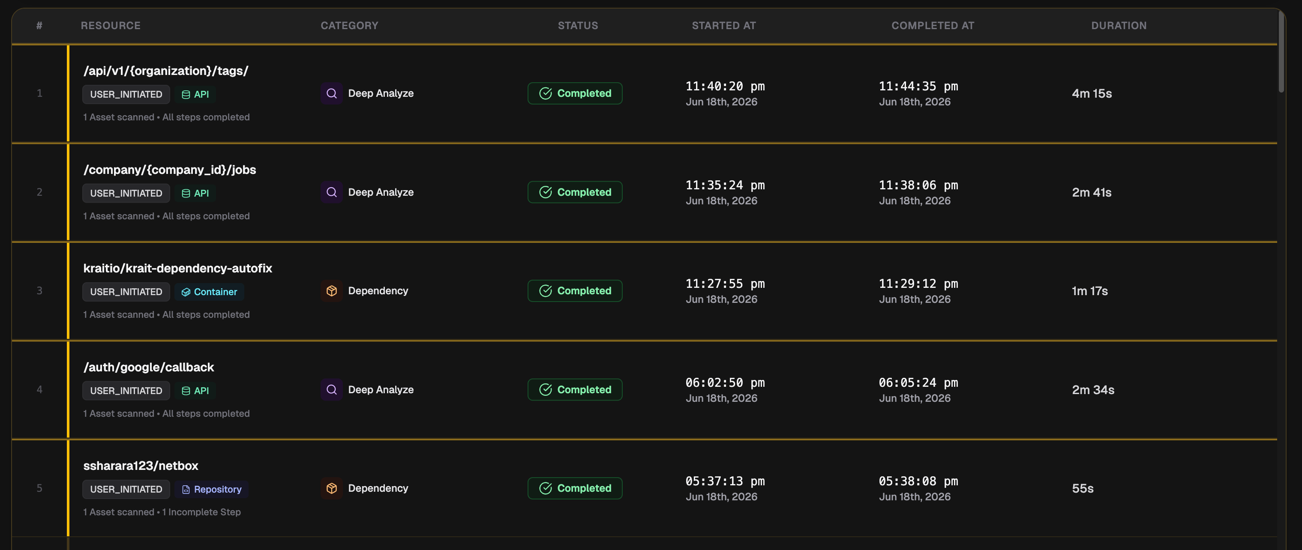Click the API database icon under /auth/google/callback
Image resolution: width=1302 pixels, height=550 pixels.
coord(186,391)
